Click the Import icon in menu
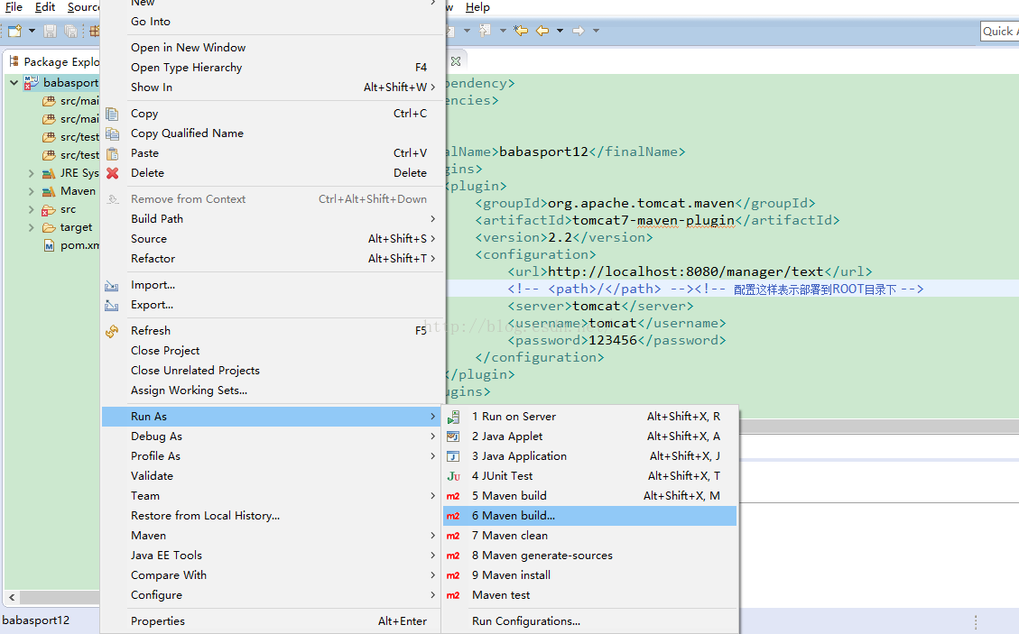The image size is (1019, 634). pyautogui.click(x=112, y=285)
